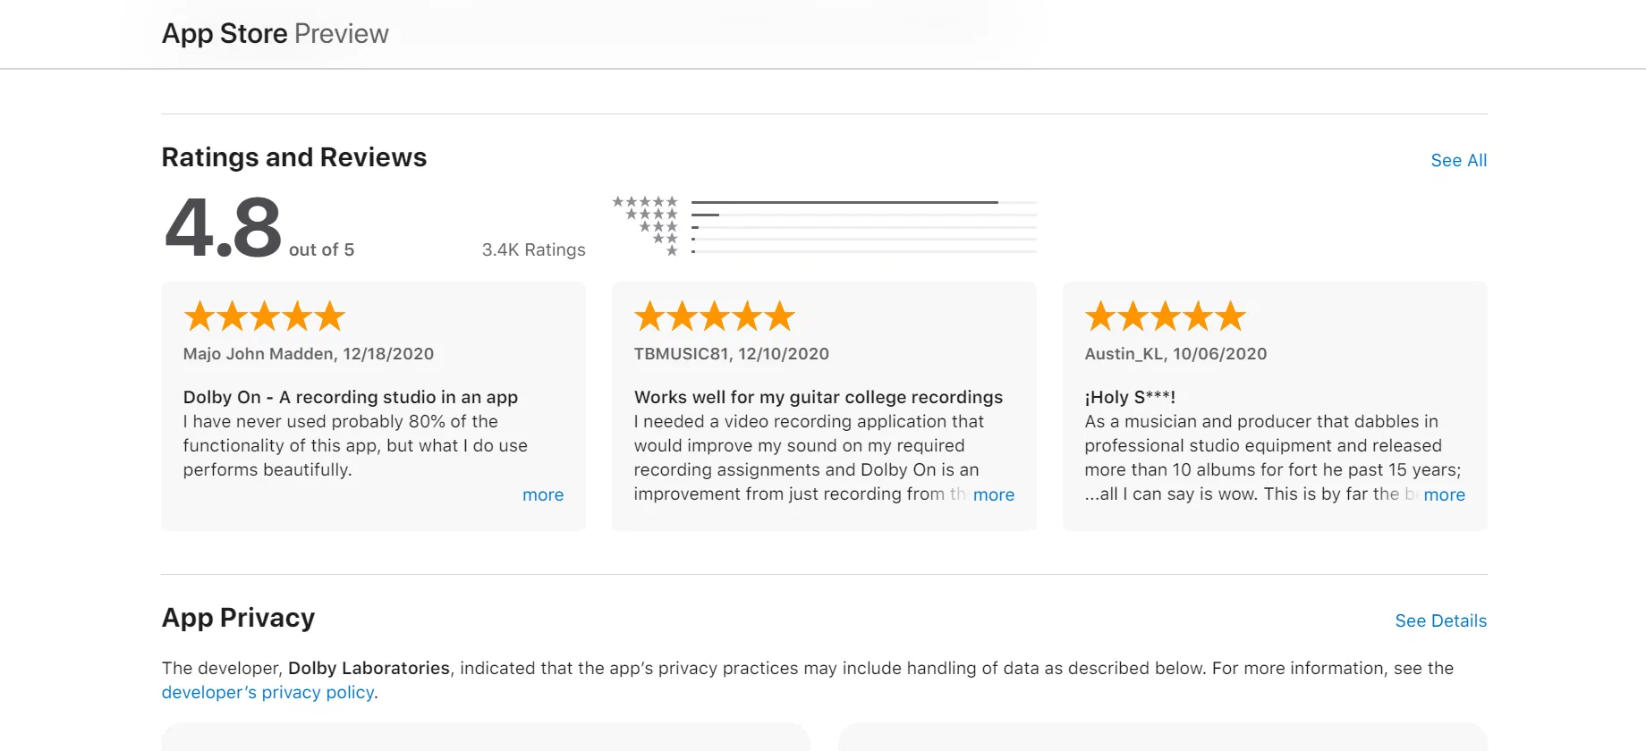Expand Austin_KL's review with more link
The width and height of the screenshot is (1646, 751).
click(x=1445, y=494)
